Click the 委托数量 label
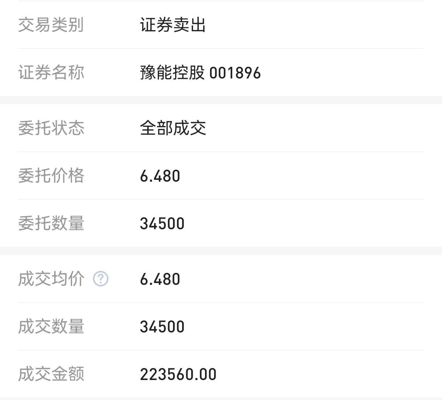The image size is (442, 400). 51,223
